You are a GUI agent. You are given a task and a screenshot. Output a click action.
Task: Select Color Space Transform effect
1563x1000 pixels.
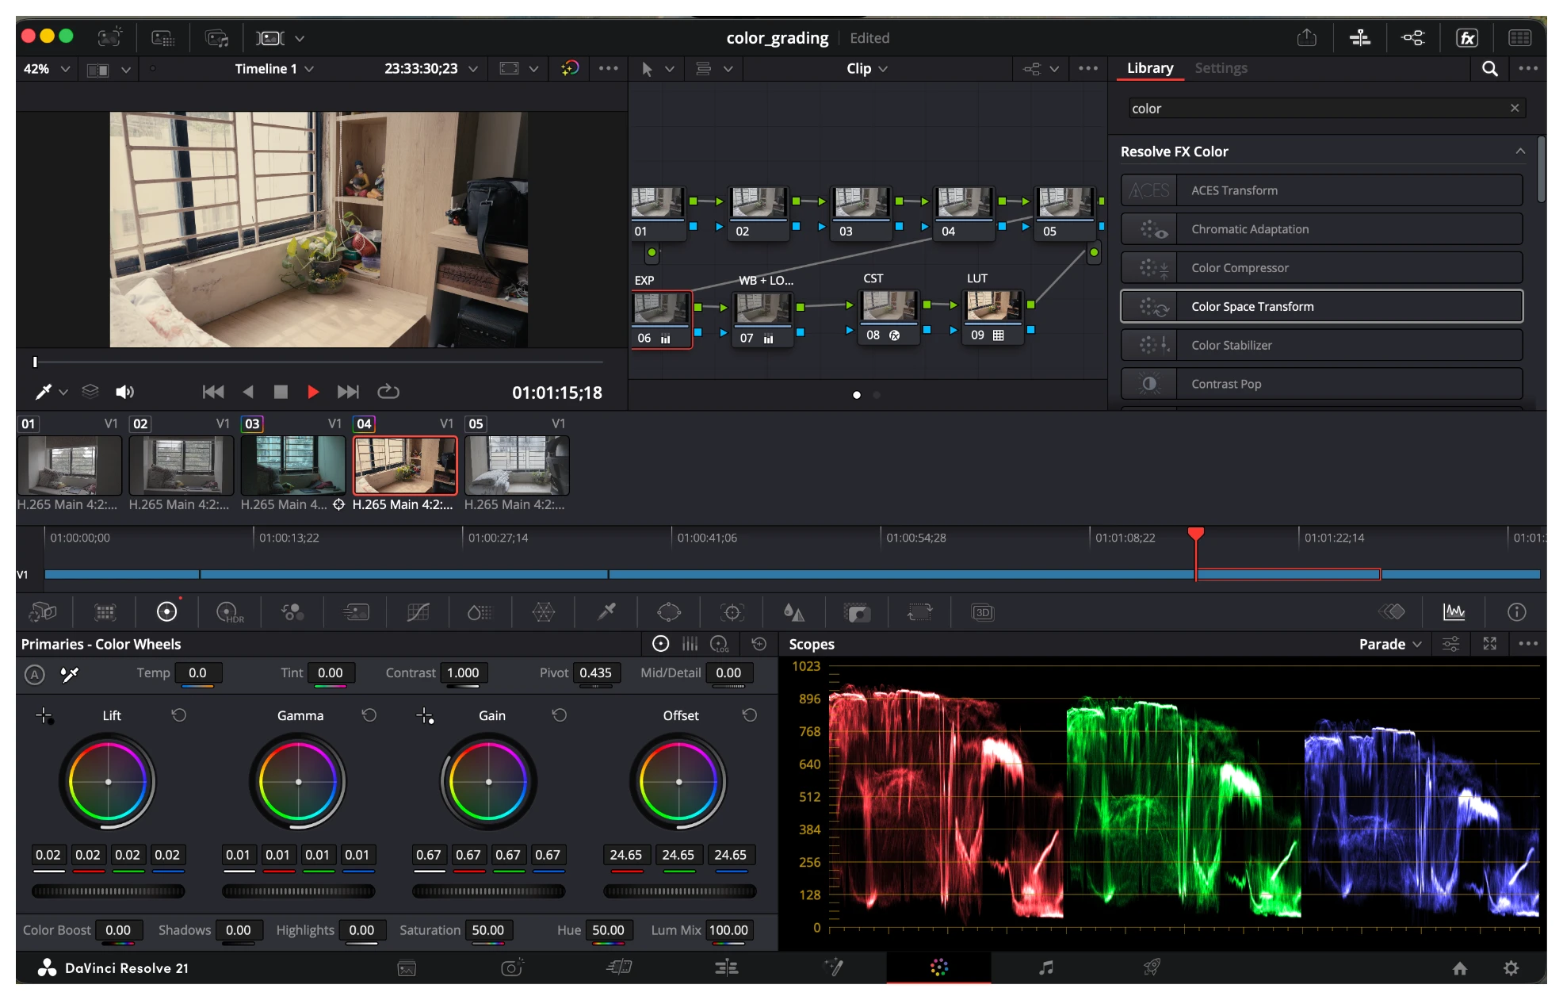tap(1321, 307)
